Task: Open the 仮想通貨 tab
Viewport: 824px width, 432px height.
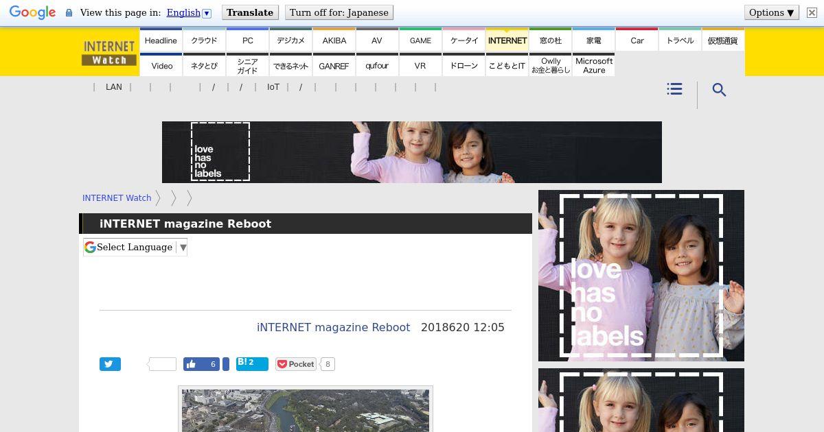Action: [723, 40]
